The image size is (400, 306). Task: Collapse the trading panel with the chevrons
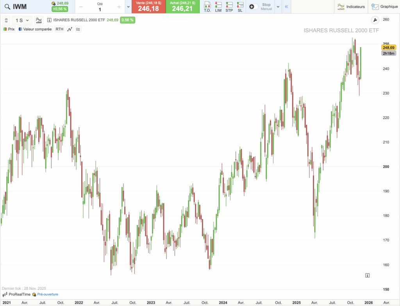click(x=286, y=6)
